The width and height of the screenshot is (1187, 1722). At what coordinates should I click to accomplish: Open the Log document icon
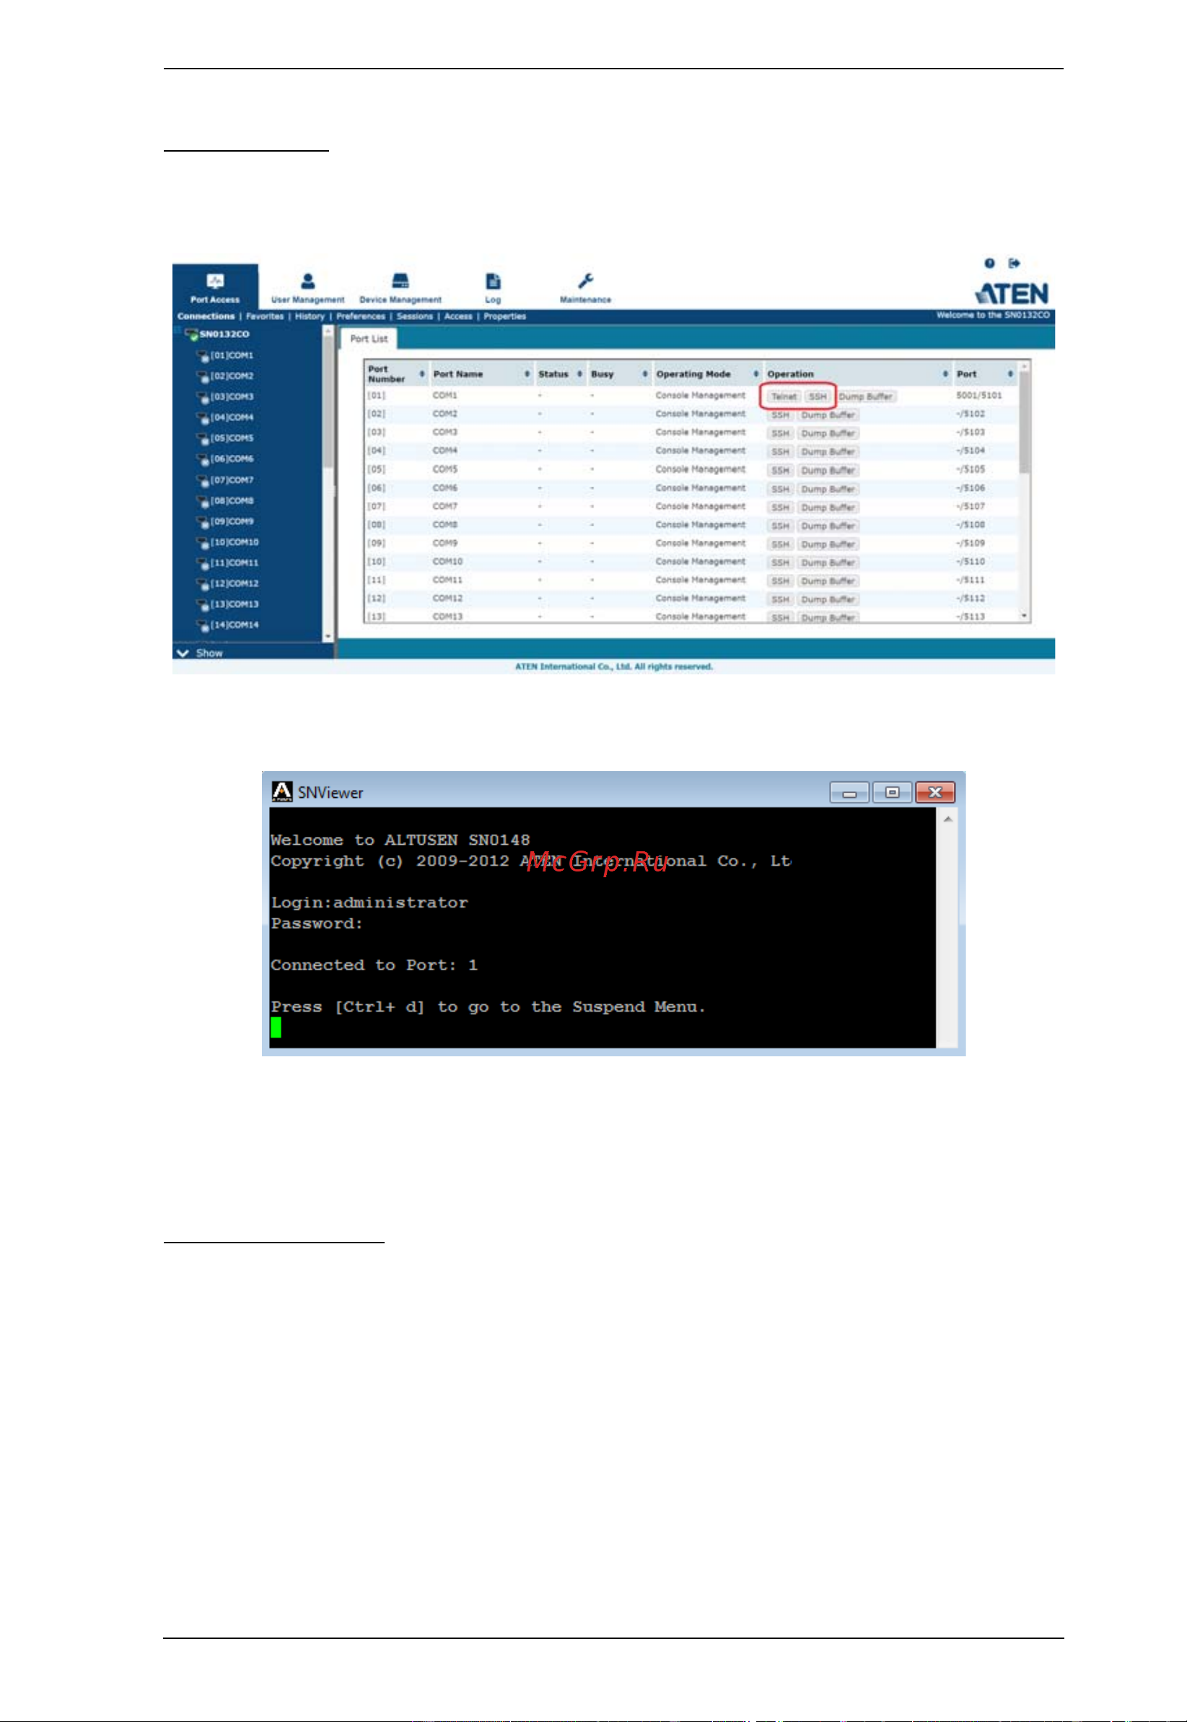coord(492,281)
